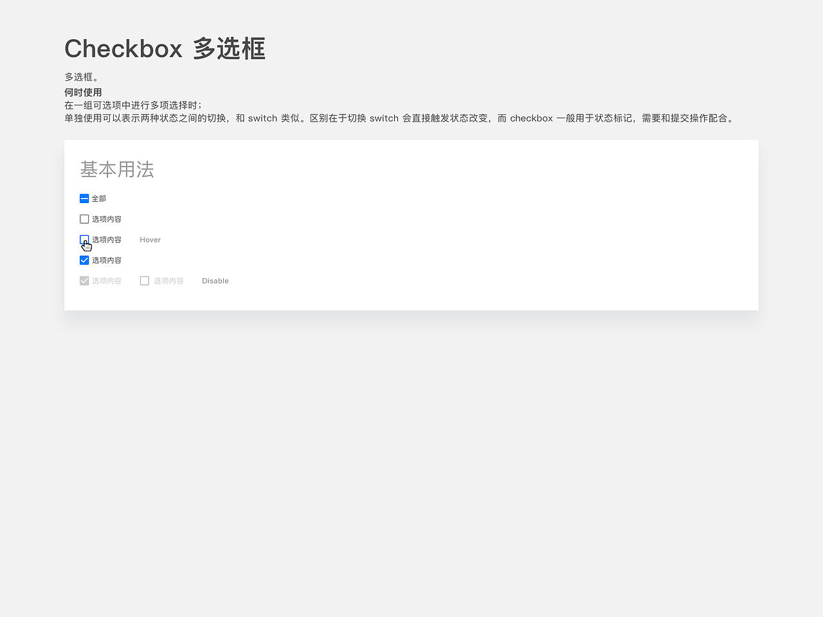
Task: Click the 选项内容 label next to the checked checkbox
Action: point(107,260)
